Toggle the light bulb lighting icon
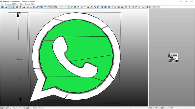Image resolution: width=195 pixels, height=109 pixels. pyautogui.click(x=10, y=7)
